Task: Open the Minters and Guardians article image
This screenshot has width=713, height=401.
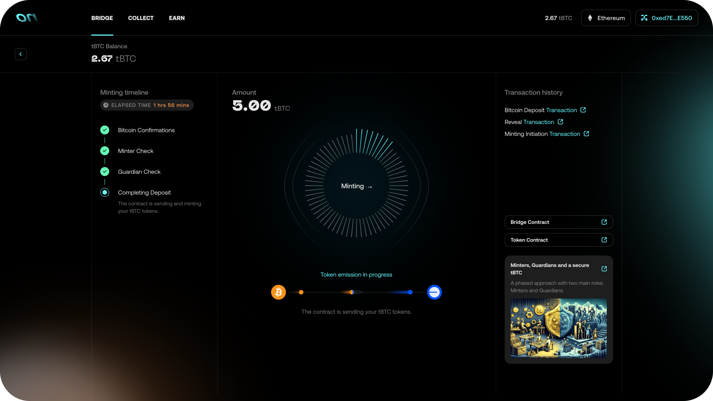Action: (x=559, y=328)
